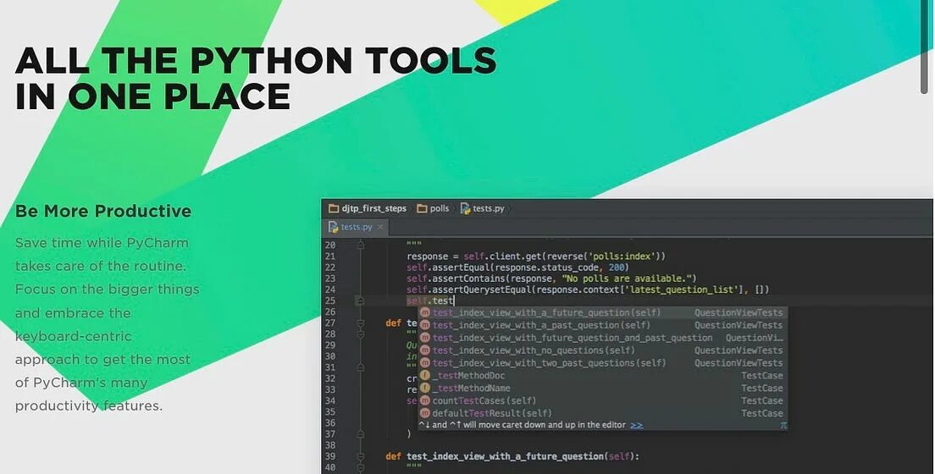Collapse the docstring fold at line 28

(360, 334)
